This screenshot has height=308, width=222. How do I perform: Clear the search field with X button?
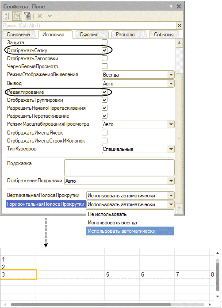click(x=180, y=26)
